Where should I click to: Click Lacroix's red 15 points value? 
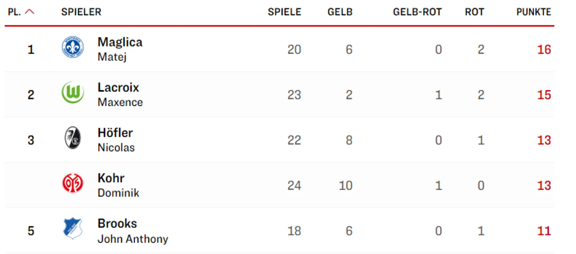click(x=544, y=95)
